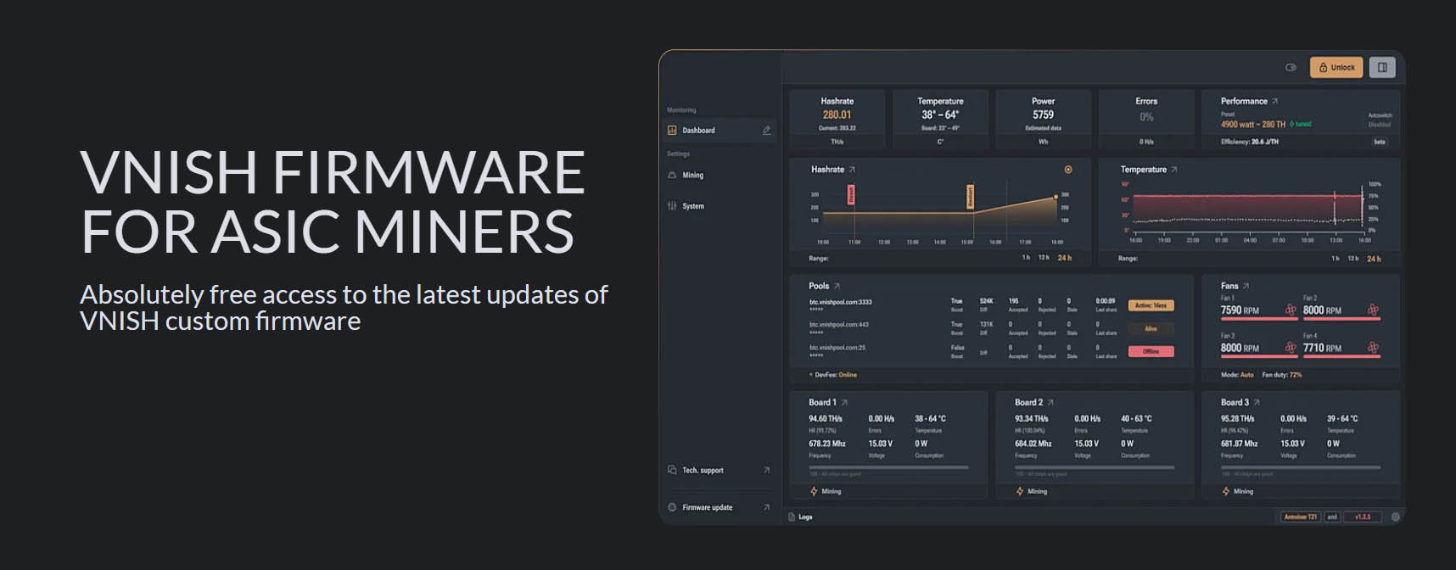Click the beta label in Performance panel

pos(1380,142)
